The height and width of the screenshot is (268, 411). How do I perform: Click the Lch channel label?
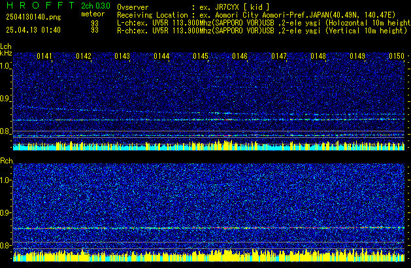[6, 46]
